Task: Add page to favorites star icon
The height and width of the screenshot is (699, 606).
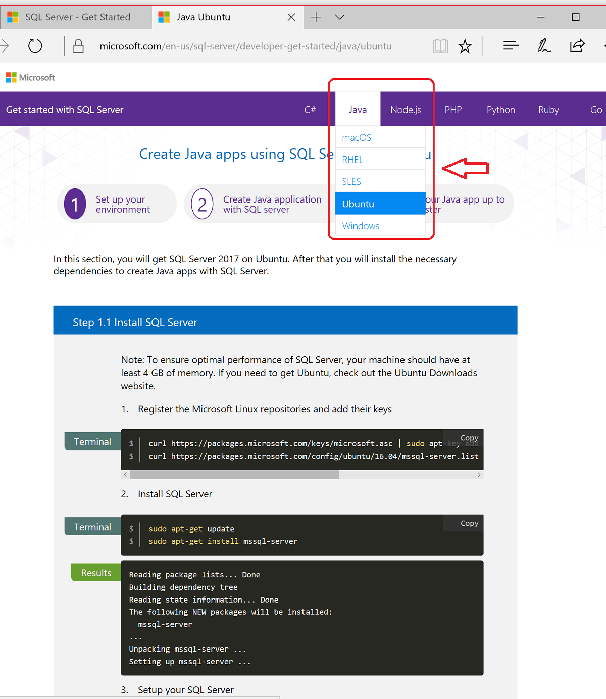Action: pyautogui.click(x=465, y=46)
